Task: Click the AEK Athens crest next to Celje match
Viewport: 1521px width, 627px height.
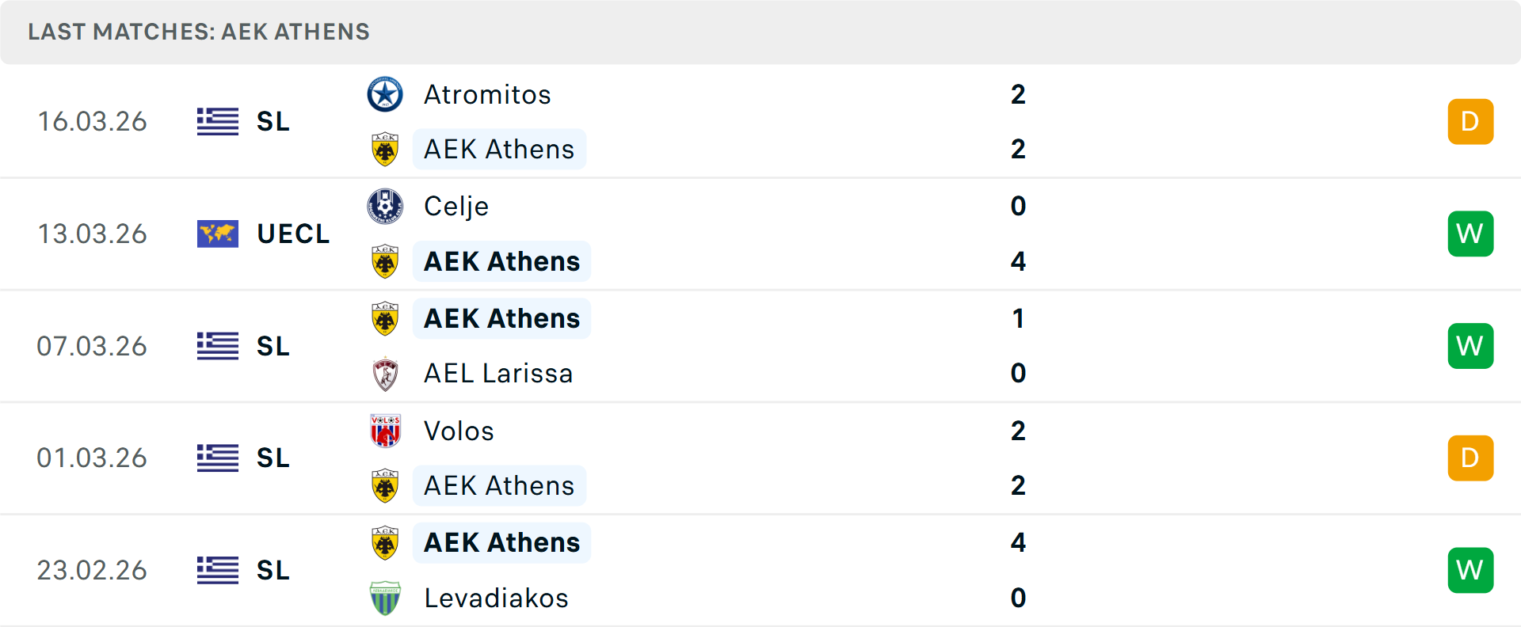Action: point(385,261)
